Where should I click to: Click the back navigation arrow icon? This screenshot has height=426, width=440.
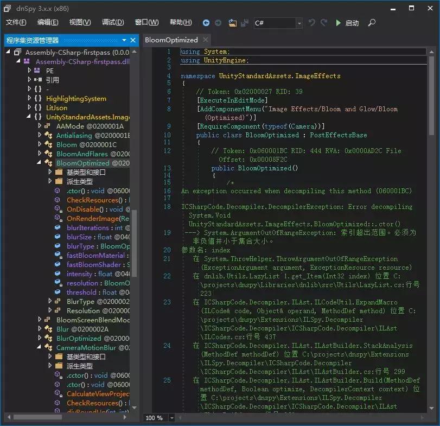point(206,23)
